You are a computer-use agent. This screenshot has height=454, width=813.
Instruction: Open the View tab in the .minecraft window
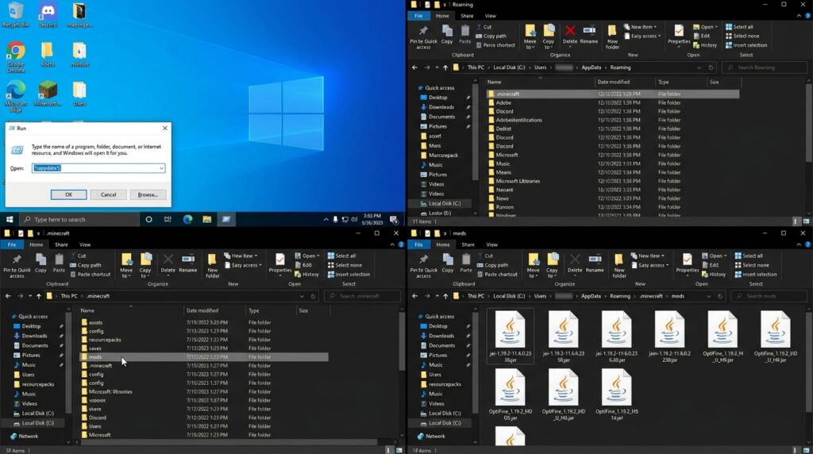coord(85,244)
